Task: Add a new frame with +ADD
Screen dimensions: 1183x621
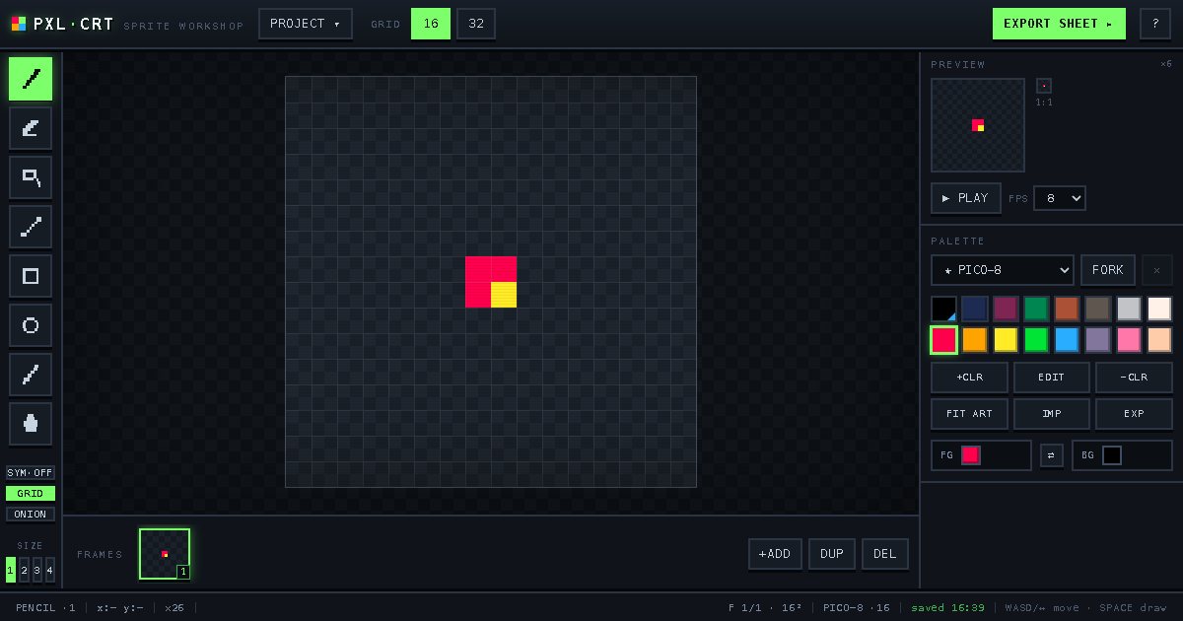Action: coord(775,554)
